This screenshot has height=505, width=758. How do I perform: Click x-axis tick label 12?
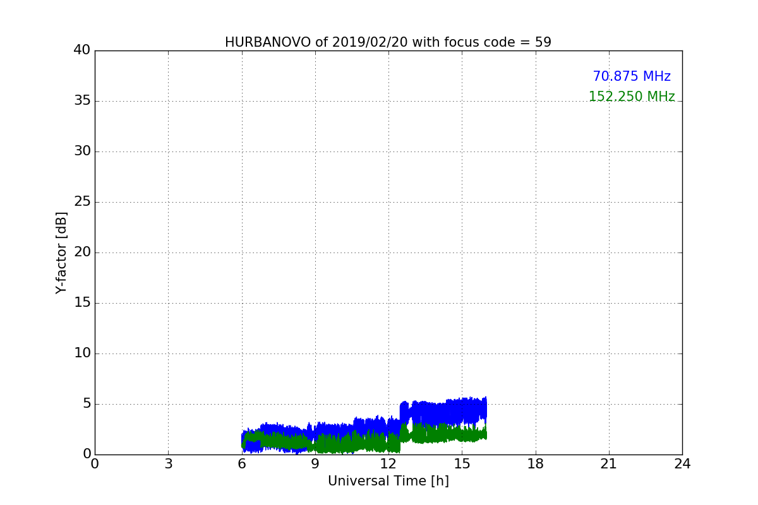(388, 463)
